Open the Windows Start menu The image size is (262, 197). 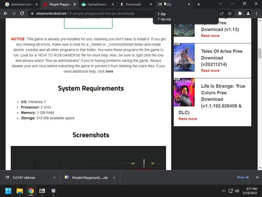pyautogui.click(x=8, y=191)
